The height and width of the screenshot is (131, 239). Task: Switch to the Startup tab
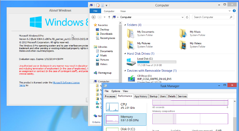click(x=153, y=96)
